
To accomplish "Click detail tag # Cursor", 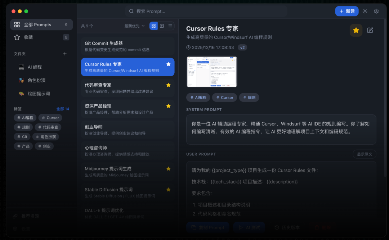I will pyautogui.click(x=224, y=98).
